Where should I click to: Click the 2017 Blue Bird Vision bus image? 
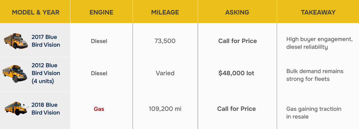click(x=16, y=41)
